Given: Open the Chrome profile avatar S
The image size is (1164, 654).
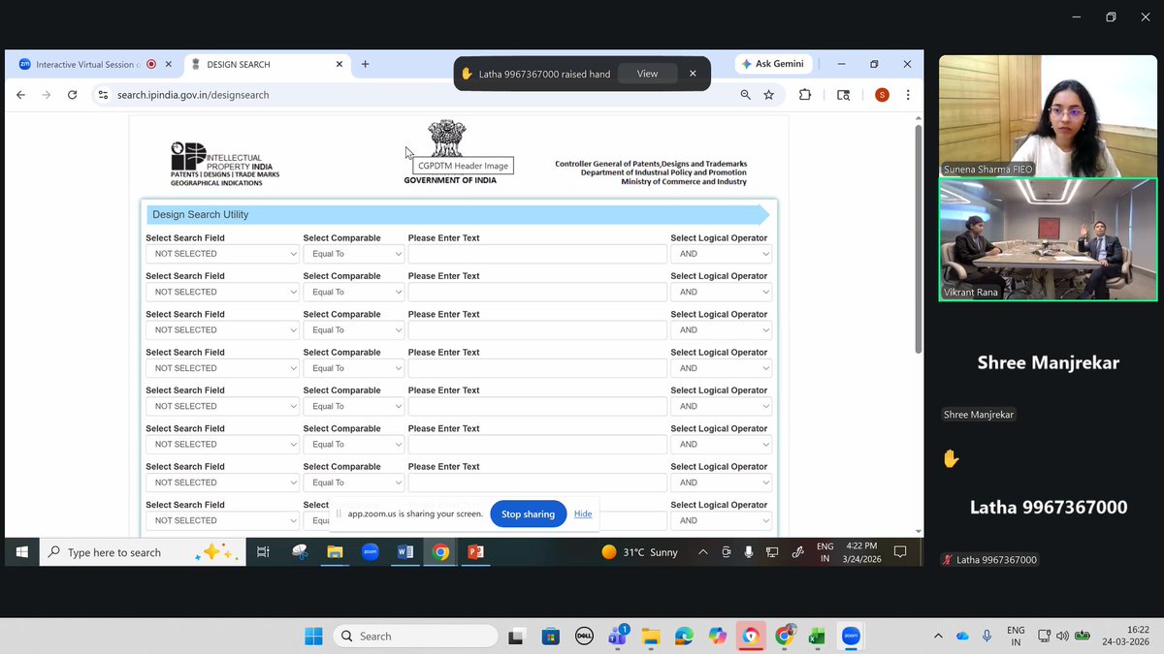Looking at the screenshot, I should pos(882,95).
